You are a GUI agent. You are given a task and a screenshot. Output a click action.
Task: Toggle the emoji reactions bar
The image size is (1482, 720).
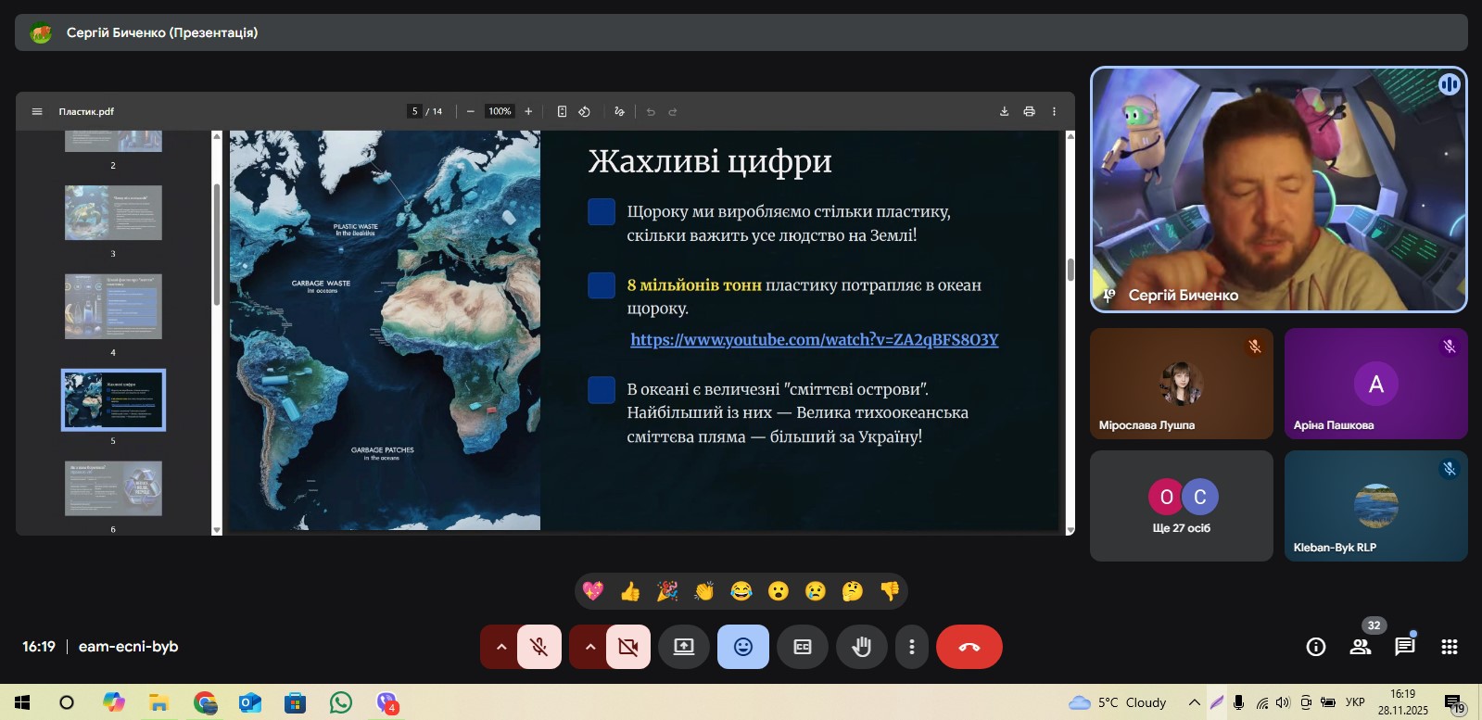tap(743, 647)
